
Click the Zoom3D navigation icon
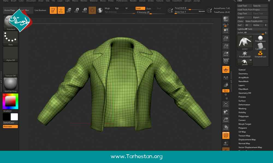click(x=226, y=120)
